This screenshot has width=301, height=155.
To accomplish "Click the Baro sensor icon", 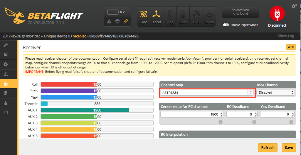I will tap(183, 16).
